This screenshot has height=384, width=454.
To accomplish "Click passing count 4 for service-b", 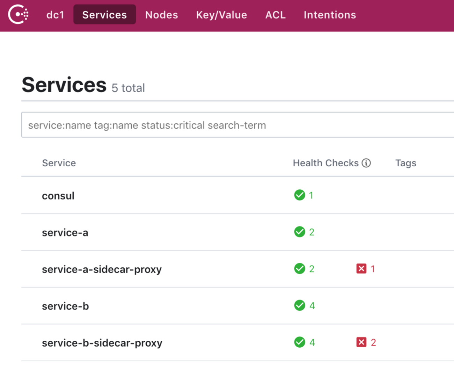I will [x=312, y=306].
